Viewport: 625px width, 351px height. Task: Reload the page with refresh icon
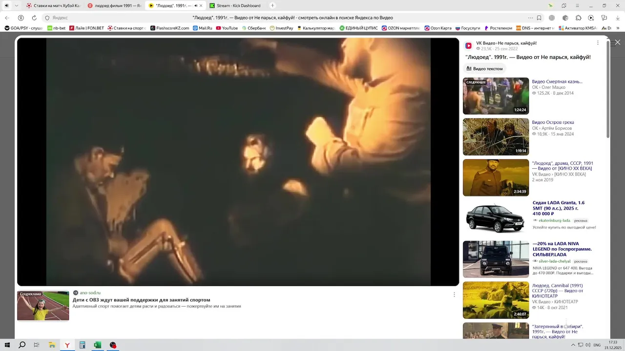tap(34, 18)
